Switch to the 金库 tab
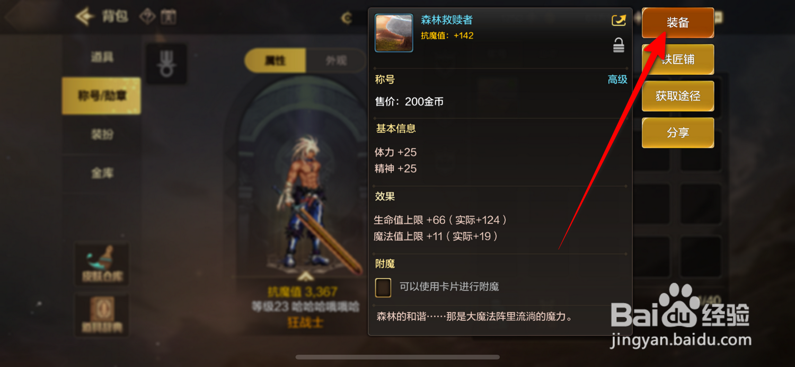This screenshot has height=367, width=795. coord(102,173)
